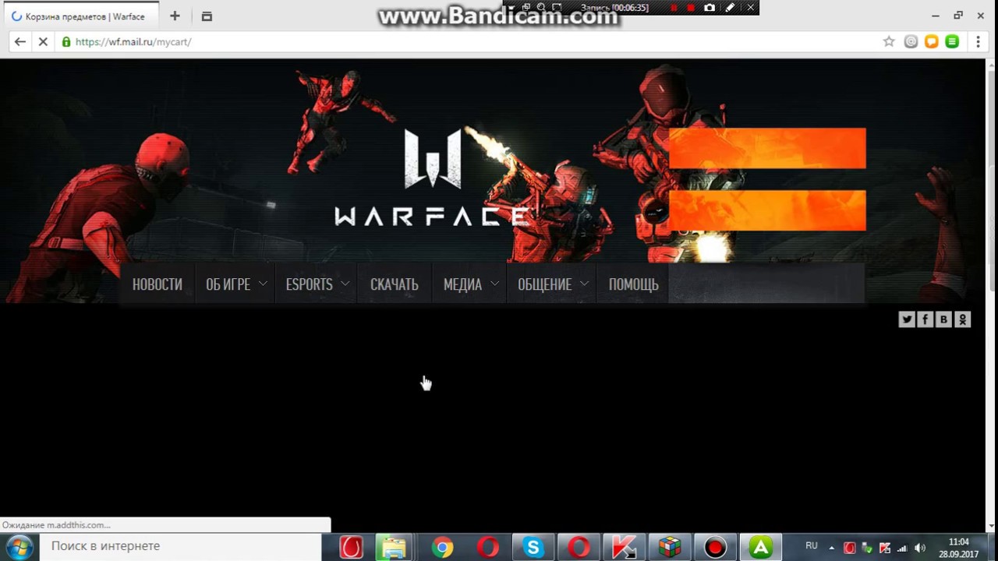
Task: Click the Поиск в интернете search field
Action: click(x=181, y=546)
